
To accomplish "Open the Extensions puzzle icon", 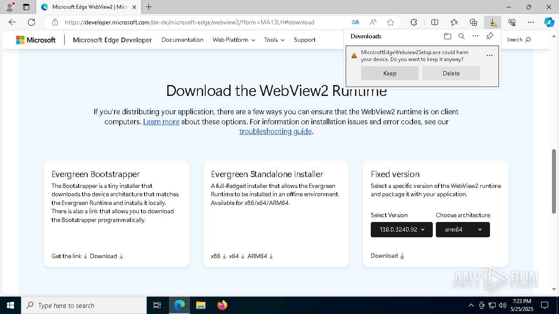I will [414, 22].
